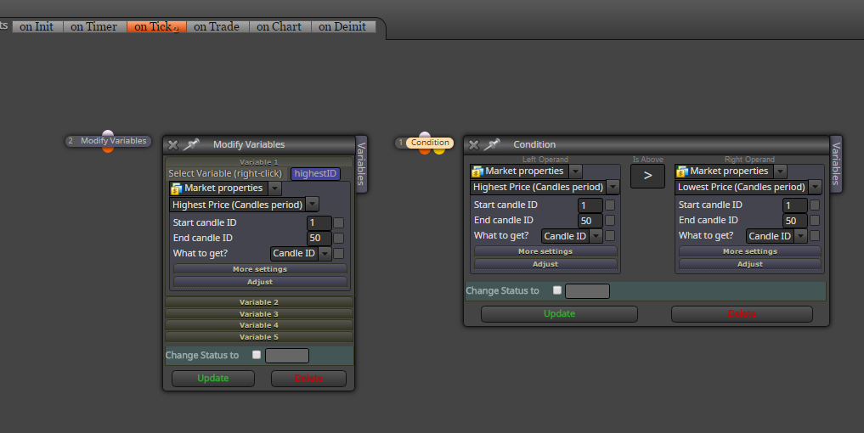Click Right Operand Adjust button

pos(750,264)
